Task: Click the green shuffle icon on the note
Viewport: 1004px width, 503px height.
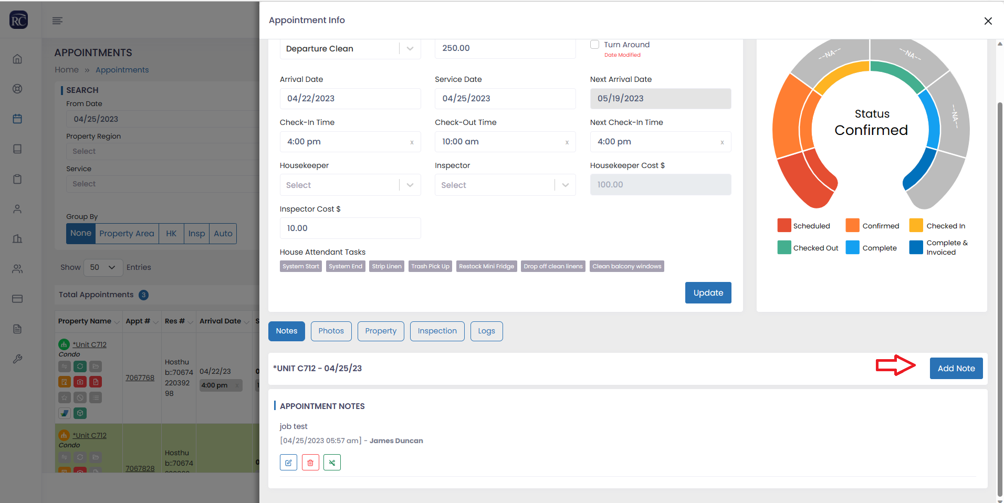Action: tap(332, 463)
